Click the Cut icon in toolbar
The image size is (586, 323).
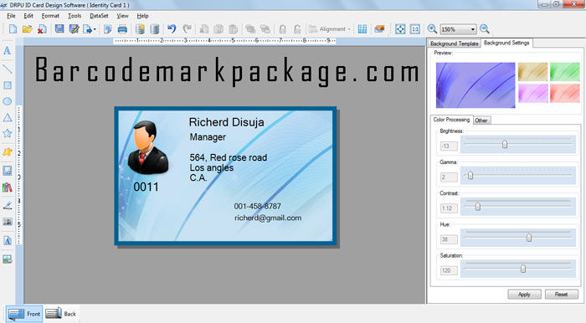click(x=204, y=29)
